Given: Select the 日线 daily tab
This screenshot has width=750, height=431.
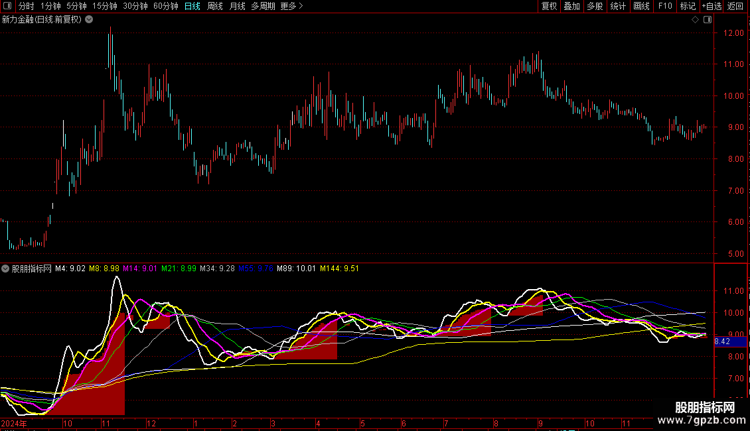Looking at the screenshot, I should [192, 6].
